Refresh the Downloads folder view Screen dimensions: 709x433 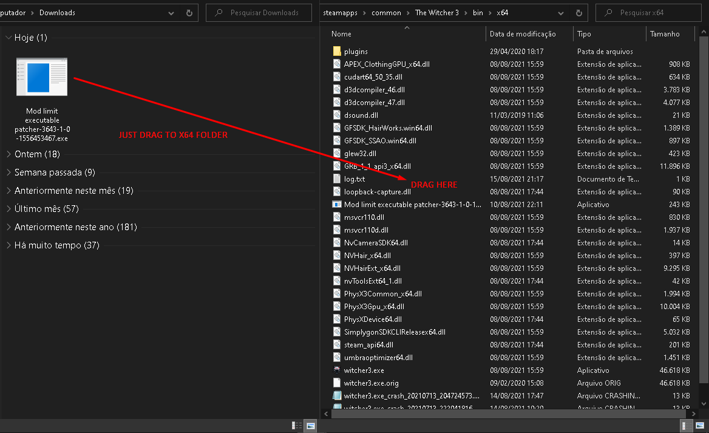[189, 13]
